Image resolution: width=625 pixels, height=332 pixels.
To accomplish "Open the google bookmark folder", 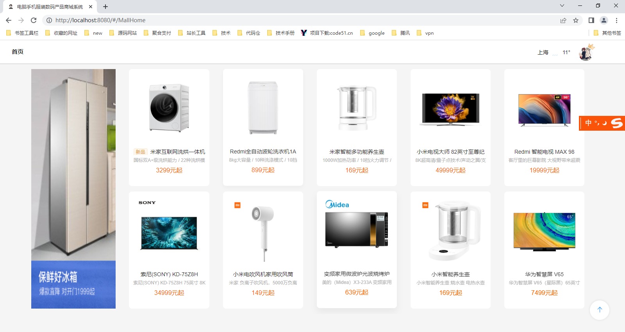I will (372, 33).
